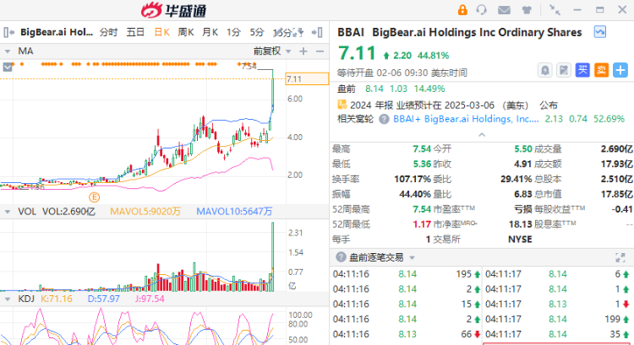Open the stock note icon
Screen dimensions: 634x345
click(563, 71)
